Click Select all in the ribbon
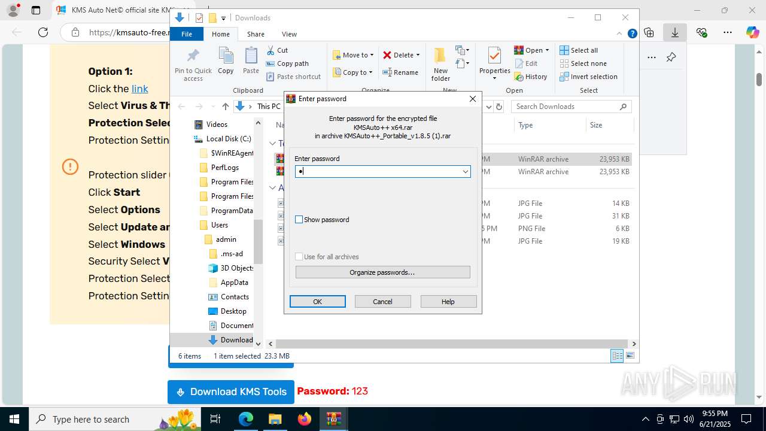766x431 pixels. 579,50
